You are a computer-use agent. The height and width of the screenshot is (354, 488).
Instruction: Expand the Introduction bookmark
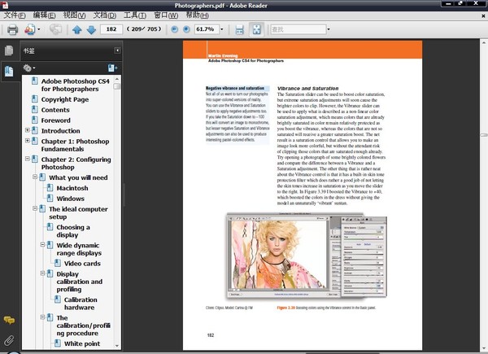tap(28, 130)
